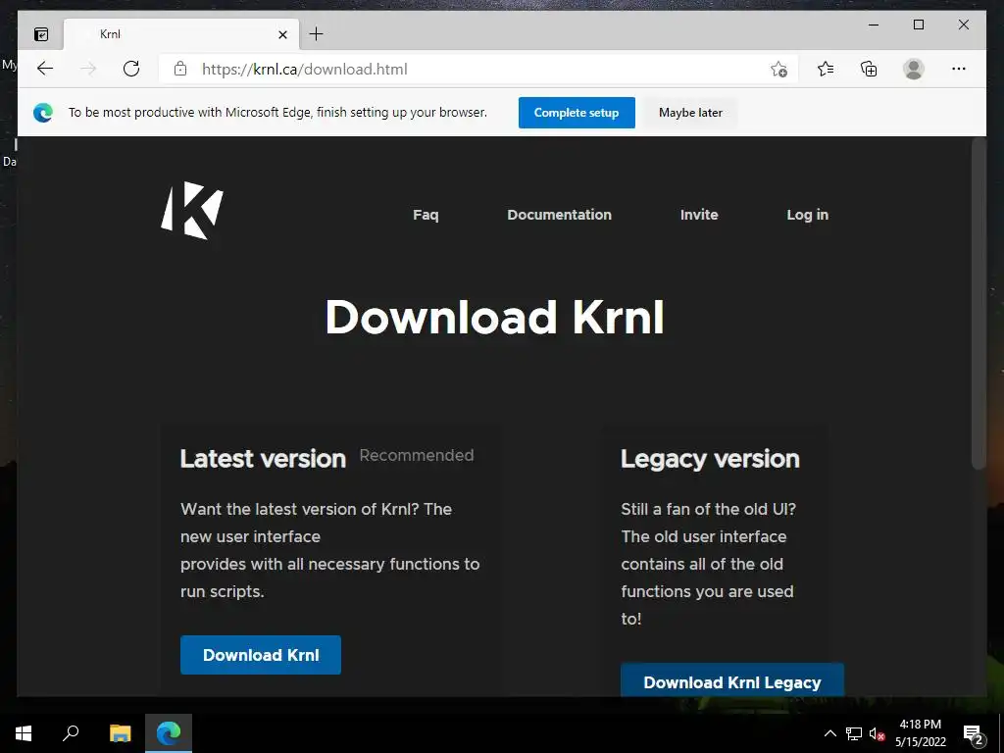Click the Download Krnl button

pyautogui.click(x=261, y=654)
